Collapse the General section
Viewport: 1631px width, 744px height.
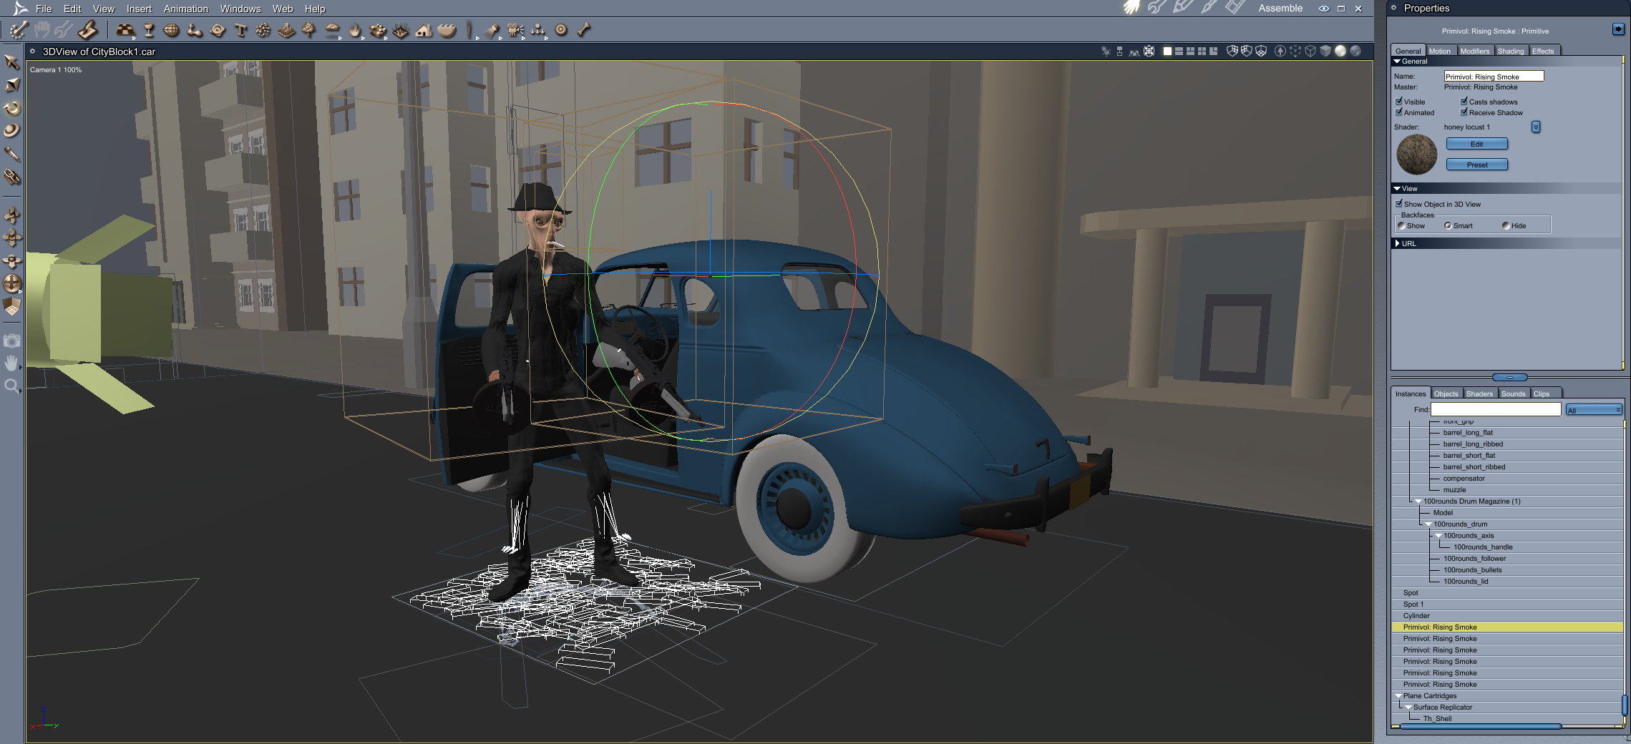pos(1397,62)
